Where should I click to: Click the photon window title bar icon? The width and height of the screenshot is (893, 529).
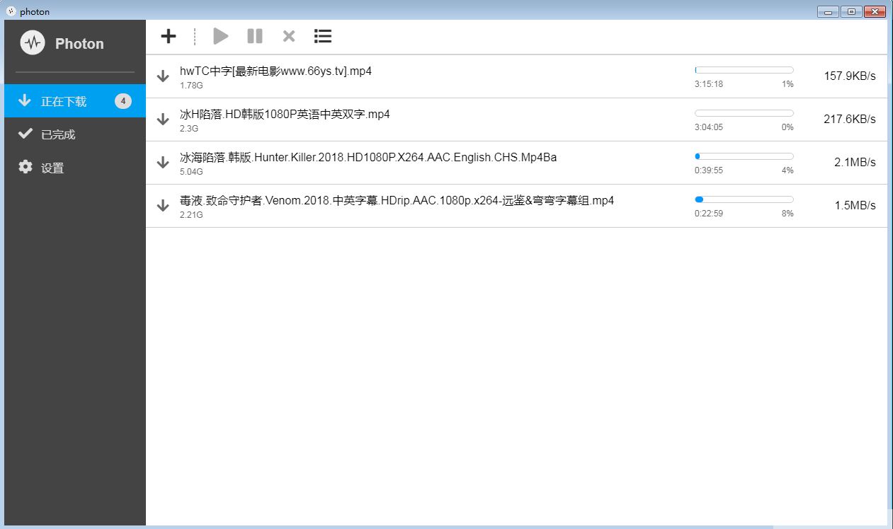point(11,11)
